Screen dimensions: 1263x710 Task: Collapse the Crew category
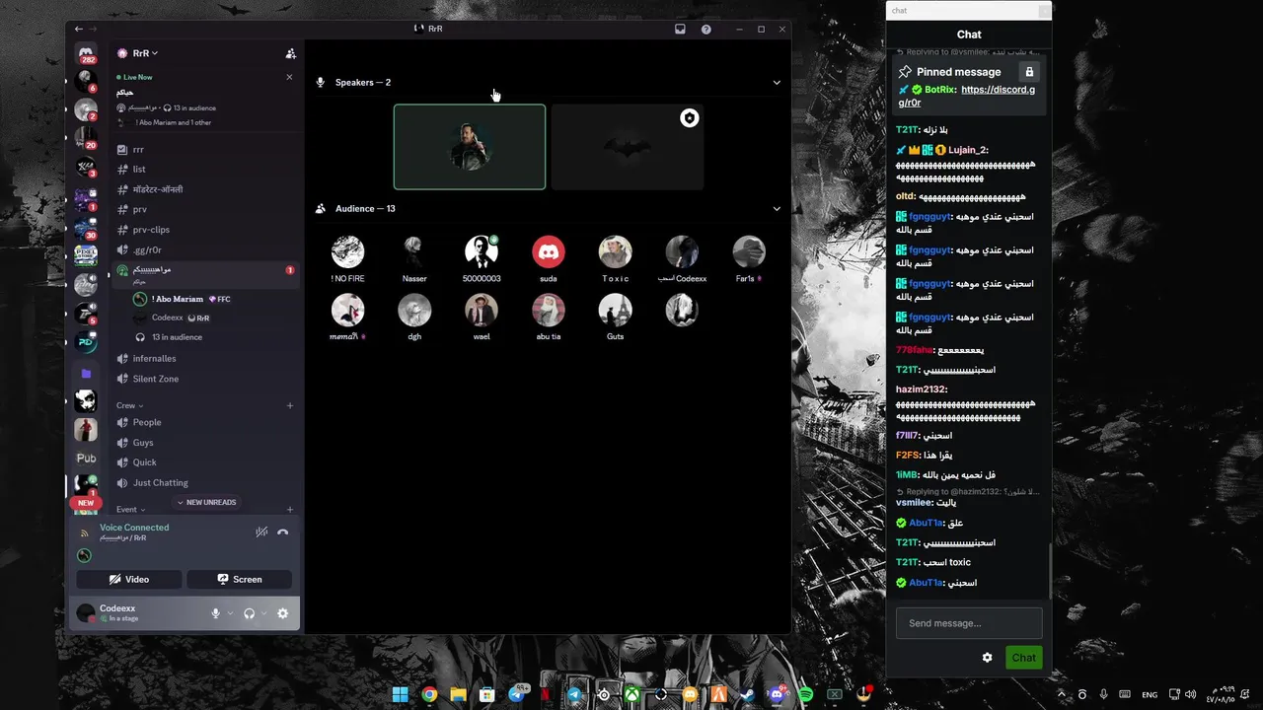(129, 405)
